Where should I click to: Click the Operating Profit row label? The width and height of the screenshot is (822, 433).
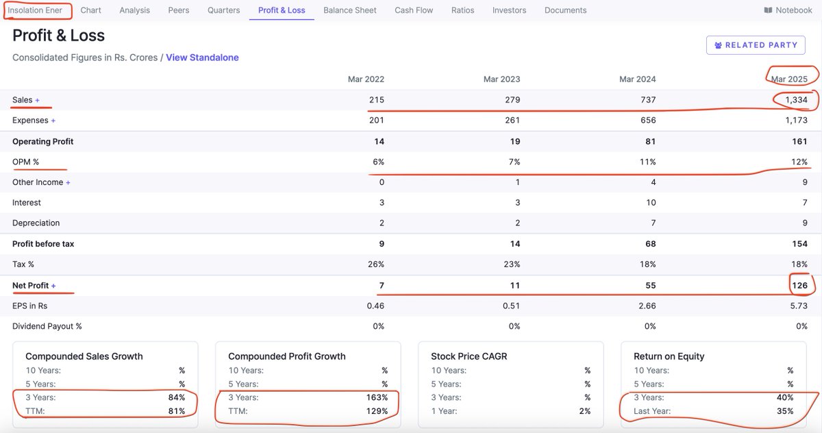pos(42,141)
